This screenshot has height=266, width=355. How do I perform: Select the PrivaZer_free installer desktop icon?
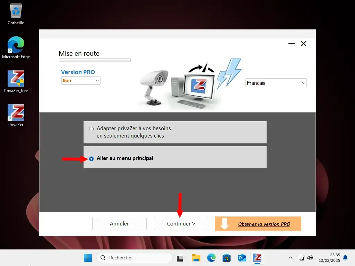[x=16, y=81]
